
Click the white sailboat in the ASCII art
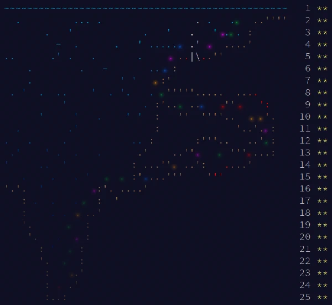(x=194, y=56)
